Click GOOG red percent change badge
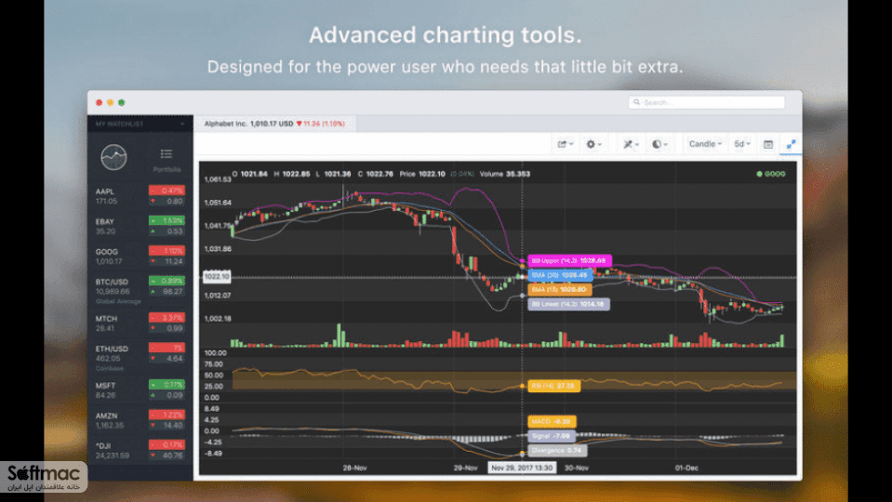 tap(166, 251)
